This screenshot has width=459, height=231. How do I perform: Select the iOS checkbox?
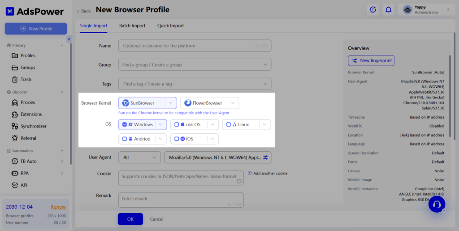tap(177, 139)
